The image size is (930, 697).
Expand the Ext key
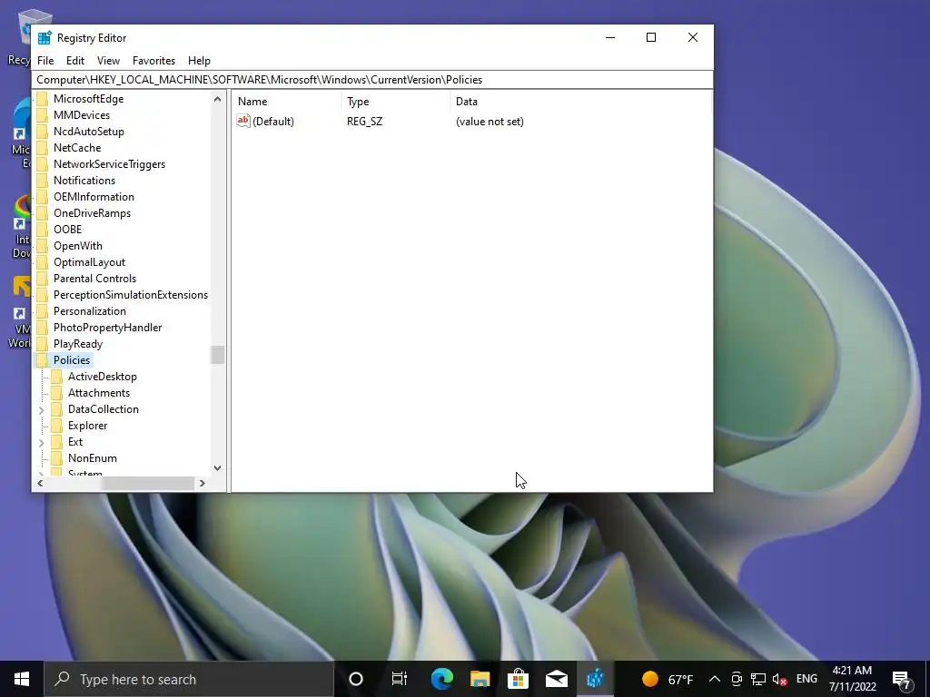pyautogui.click(x=41, y=442)
